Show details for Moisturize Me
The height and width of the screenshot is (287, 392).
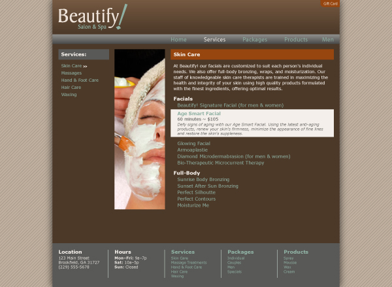click(193, 205)
